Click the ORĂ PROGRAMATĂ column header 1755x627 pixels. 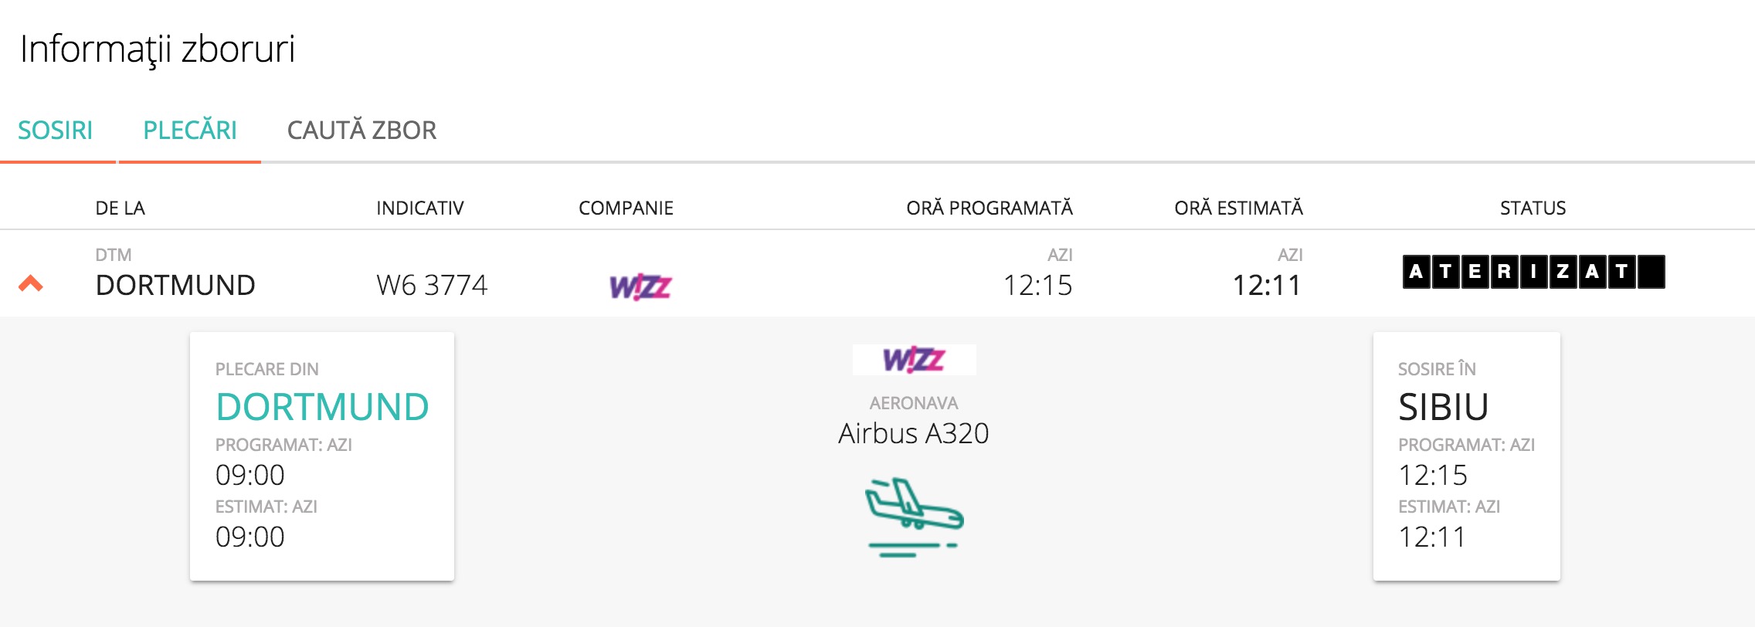point(989,208)
